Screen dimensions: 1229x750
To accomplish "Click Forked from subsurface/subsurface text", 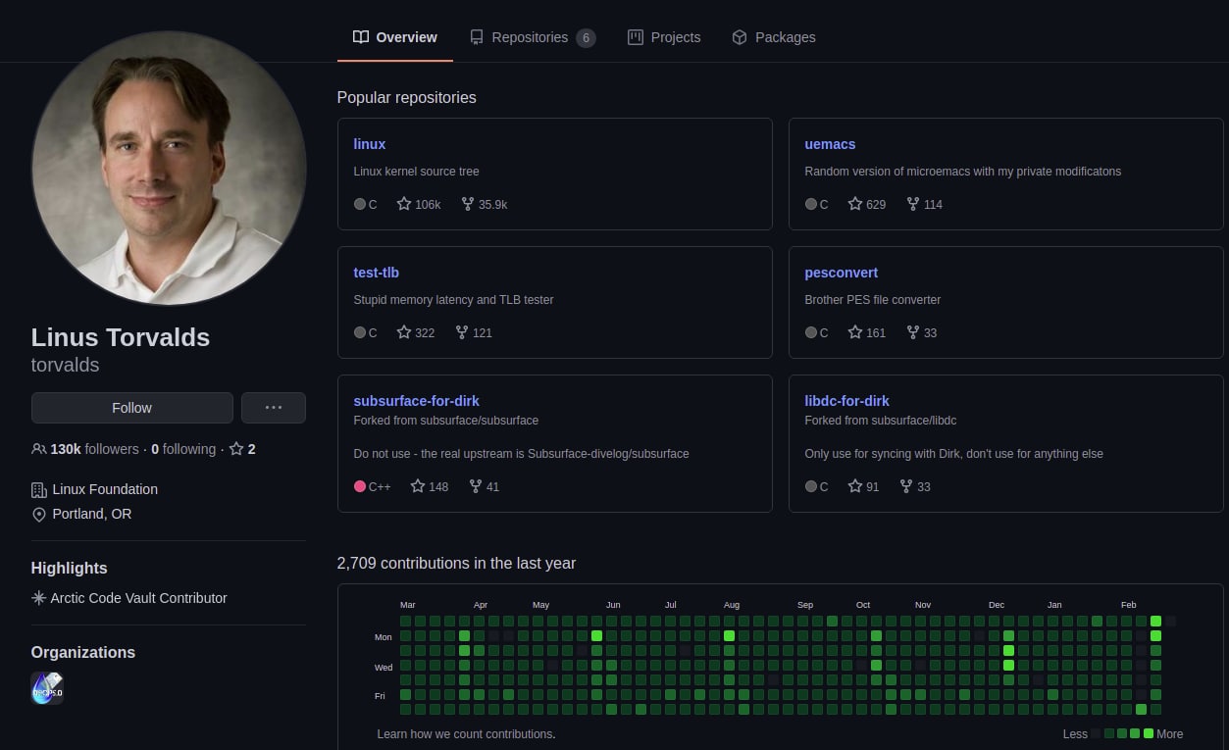I will pyautogui.click(x=446, y=421).
